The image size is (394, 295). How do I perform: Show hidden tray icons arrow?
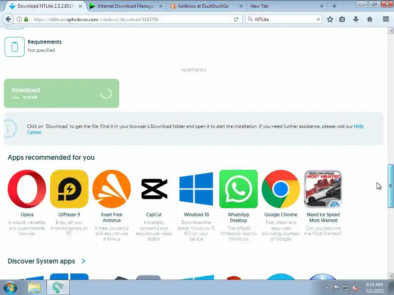pos(327,288)
